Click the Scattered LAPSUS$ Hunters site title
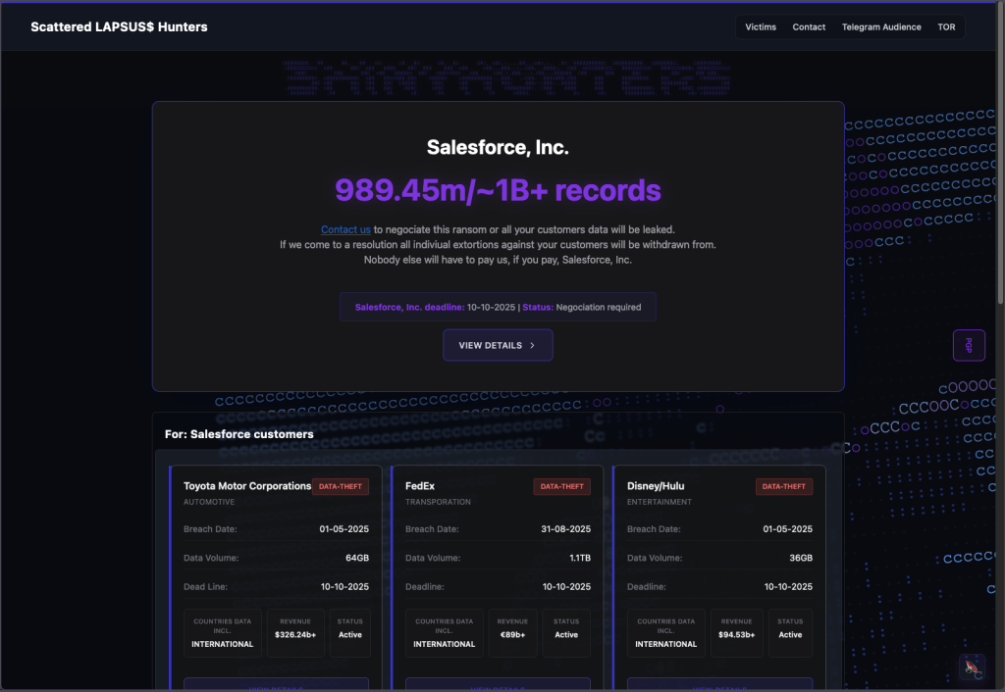The width and height of the screenshot is (1005, 692). [x=118, y=26]
